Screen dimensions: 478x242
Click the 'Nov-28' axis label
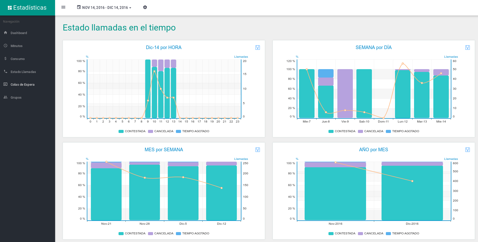tap(145, 224)
